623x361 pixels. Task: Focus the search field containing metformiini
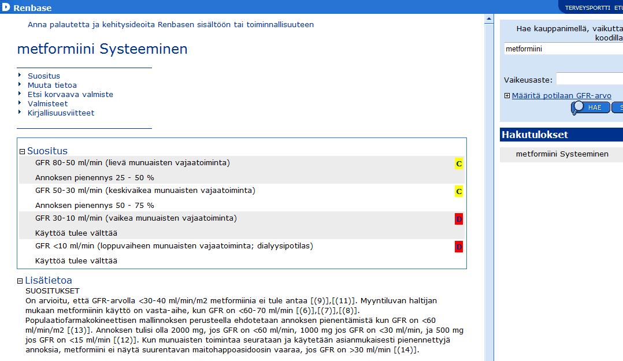pos(563,49)
